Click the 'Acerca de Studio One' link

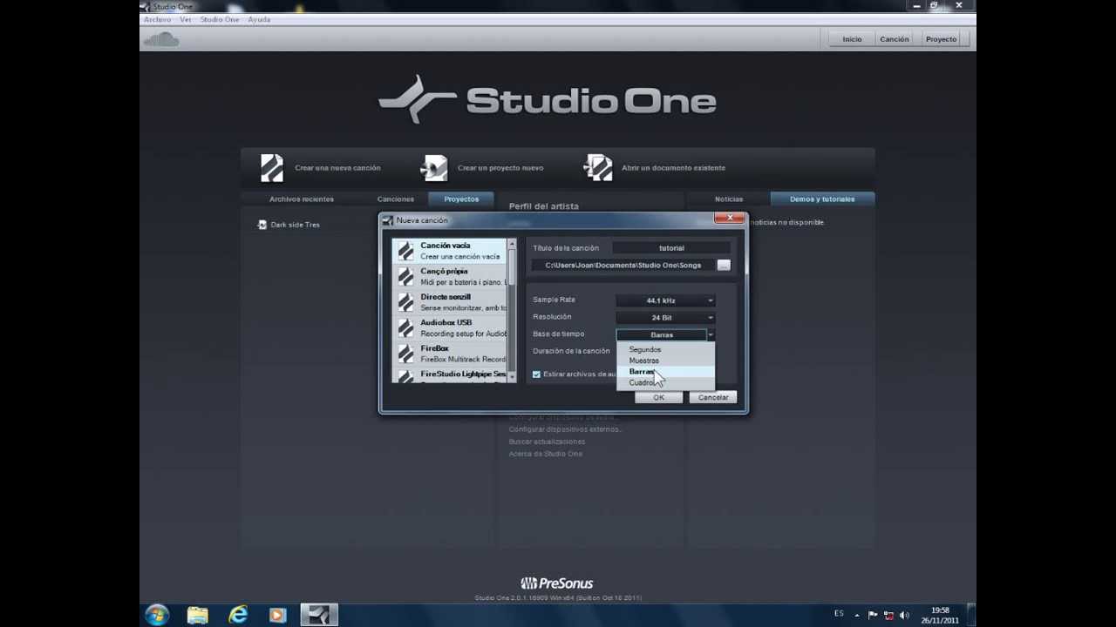[545, 454]
